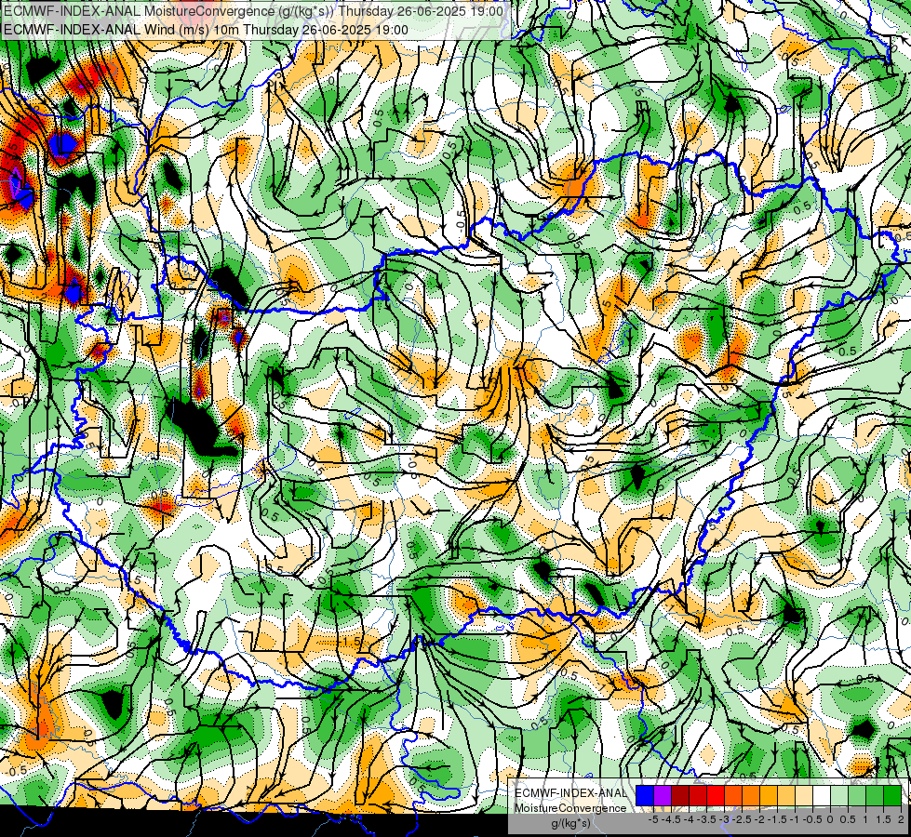The width and height of the screenshot is (911, 837).
Task: Pick the bright red swatch left of -3
Action: coord(716,795)
